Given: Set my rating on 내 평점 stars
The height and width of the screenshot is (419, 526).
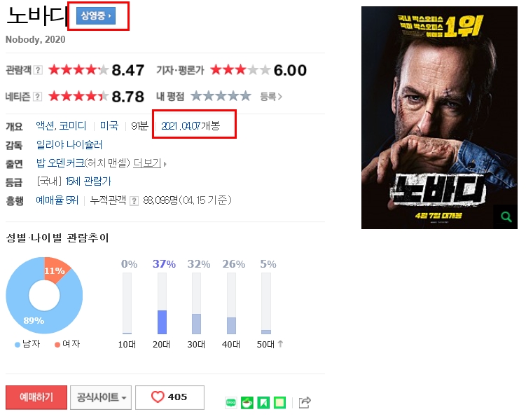Looking at the screenshot, I should pyautogui.click(x=221, y=96).
